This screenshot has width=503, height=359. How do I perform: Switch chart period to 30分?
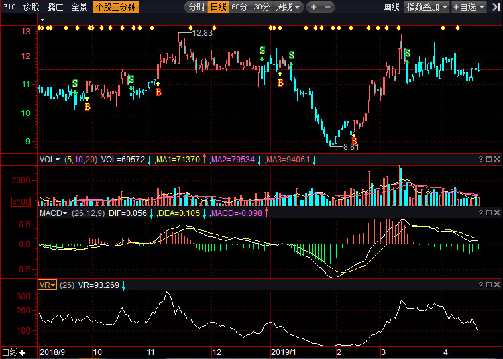pos(262,7)
